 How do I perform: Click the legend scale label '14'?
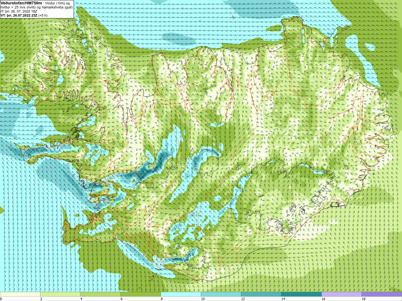coord(283,299)
